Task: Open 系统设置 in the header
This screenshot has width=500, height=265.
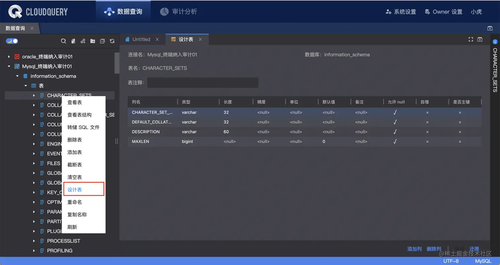Action: [x=401, y=12]
